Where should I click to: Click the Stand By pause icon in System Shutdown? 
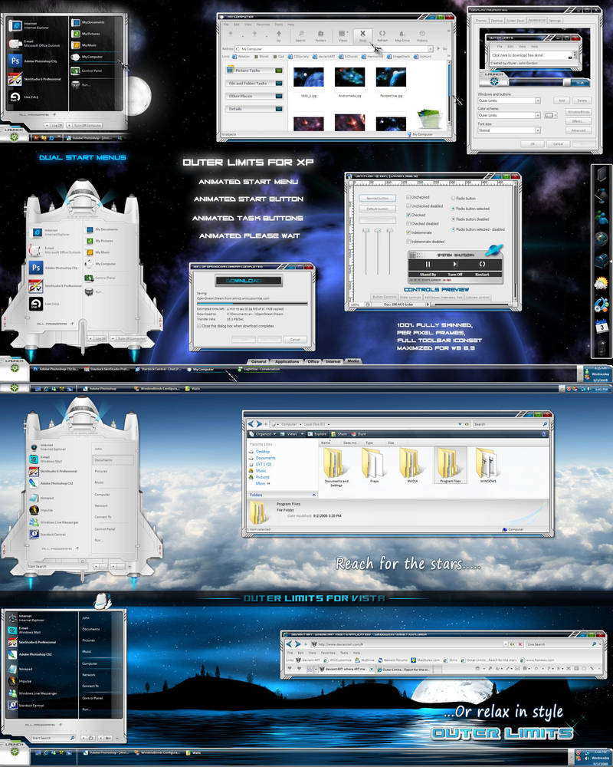pos(428,265)
